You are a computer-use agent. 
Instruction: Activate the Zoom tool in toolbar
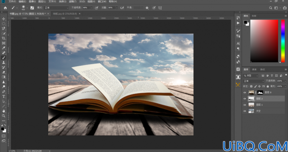4,116
